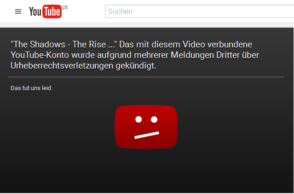Viewport: 294px width, 194px height.
Task: Click the "DE" country code label
Action: pos(65,7)
